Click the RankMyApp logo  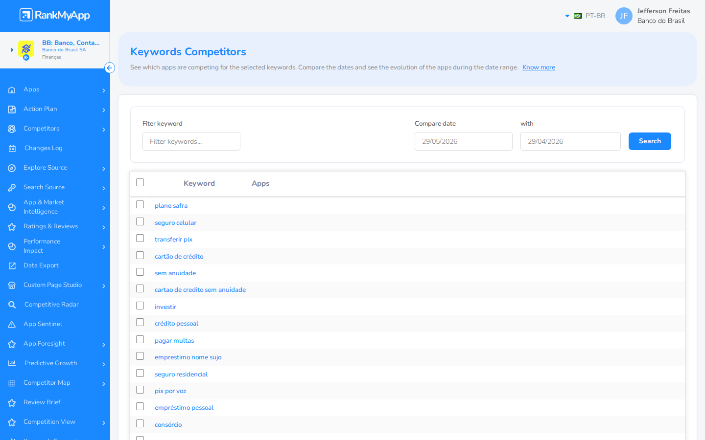[55, 15]
